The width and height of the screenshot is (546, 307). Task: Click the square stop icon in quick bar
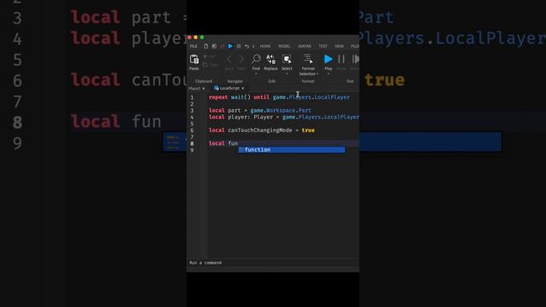(239, 46)
